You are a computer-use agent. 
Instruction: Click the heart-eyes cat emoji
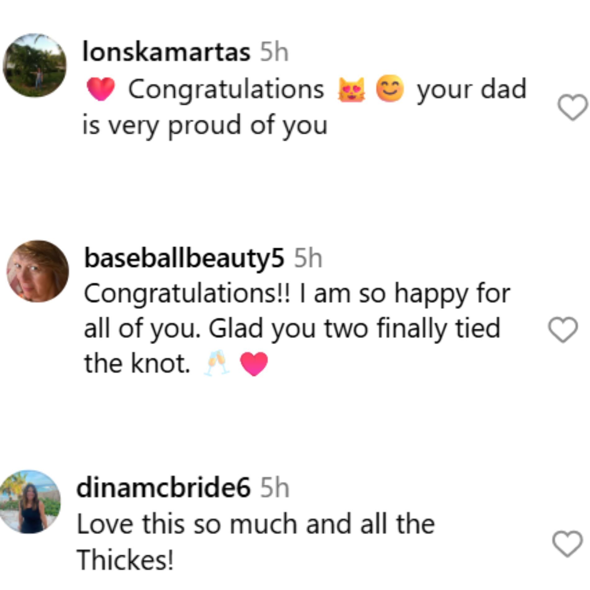click(352, 90)
